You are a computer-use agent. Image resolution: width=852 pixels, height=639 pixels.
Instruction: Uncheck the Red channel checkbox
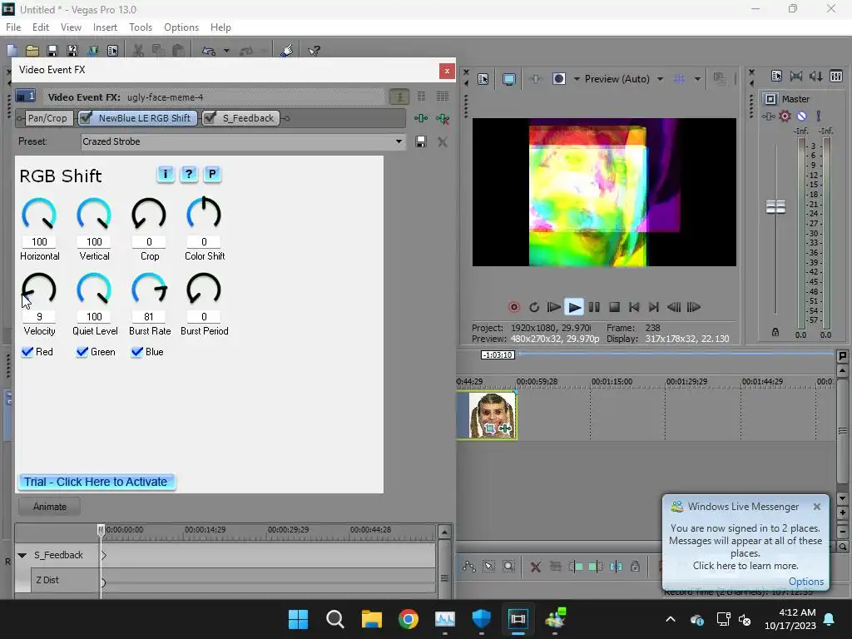pyautogui.click(x=27, y=352)
